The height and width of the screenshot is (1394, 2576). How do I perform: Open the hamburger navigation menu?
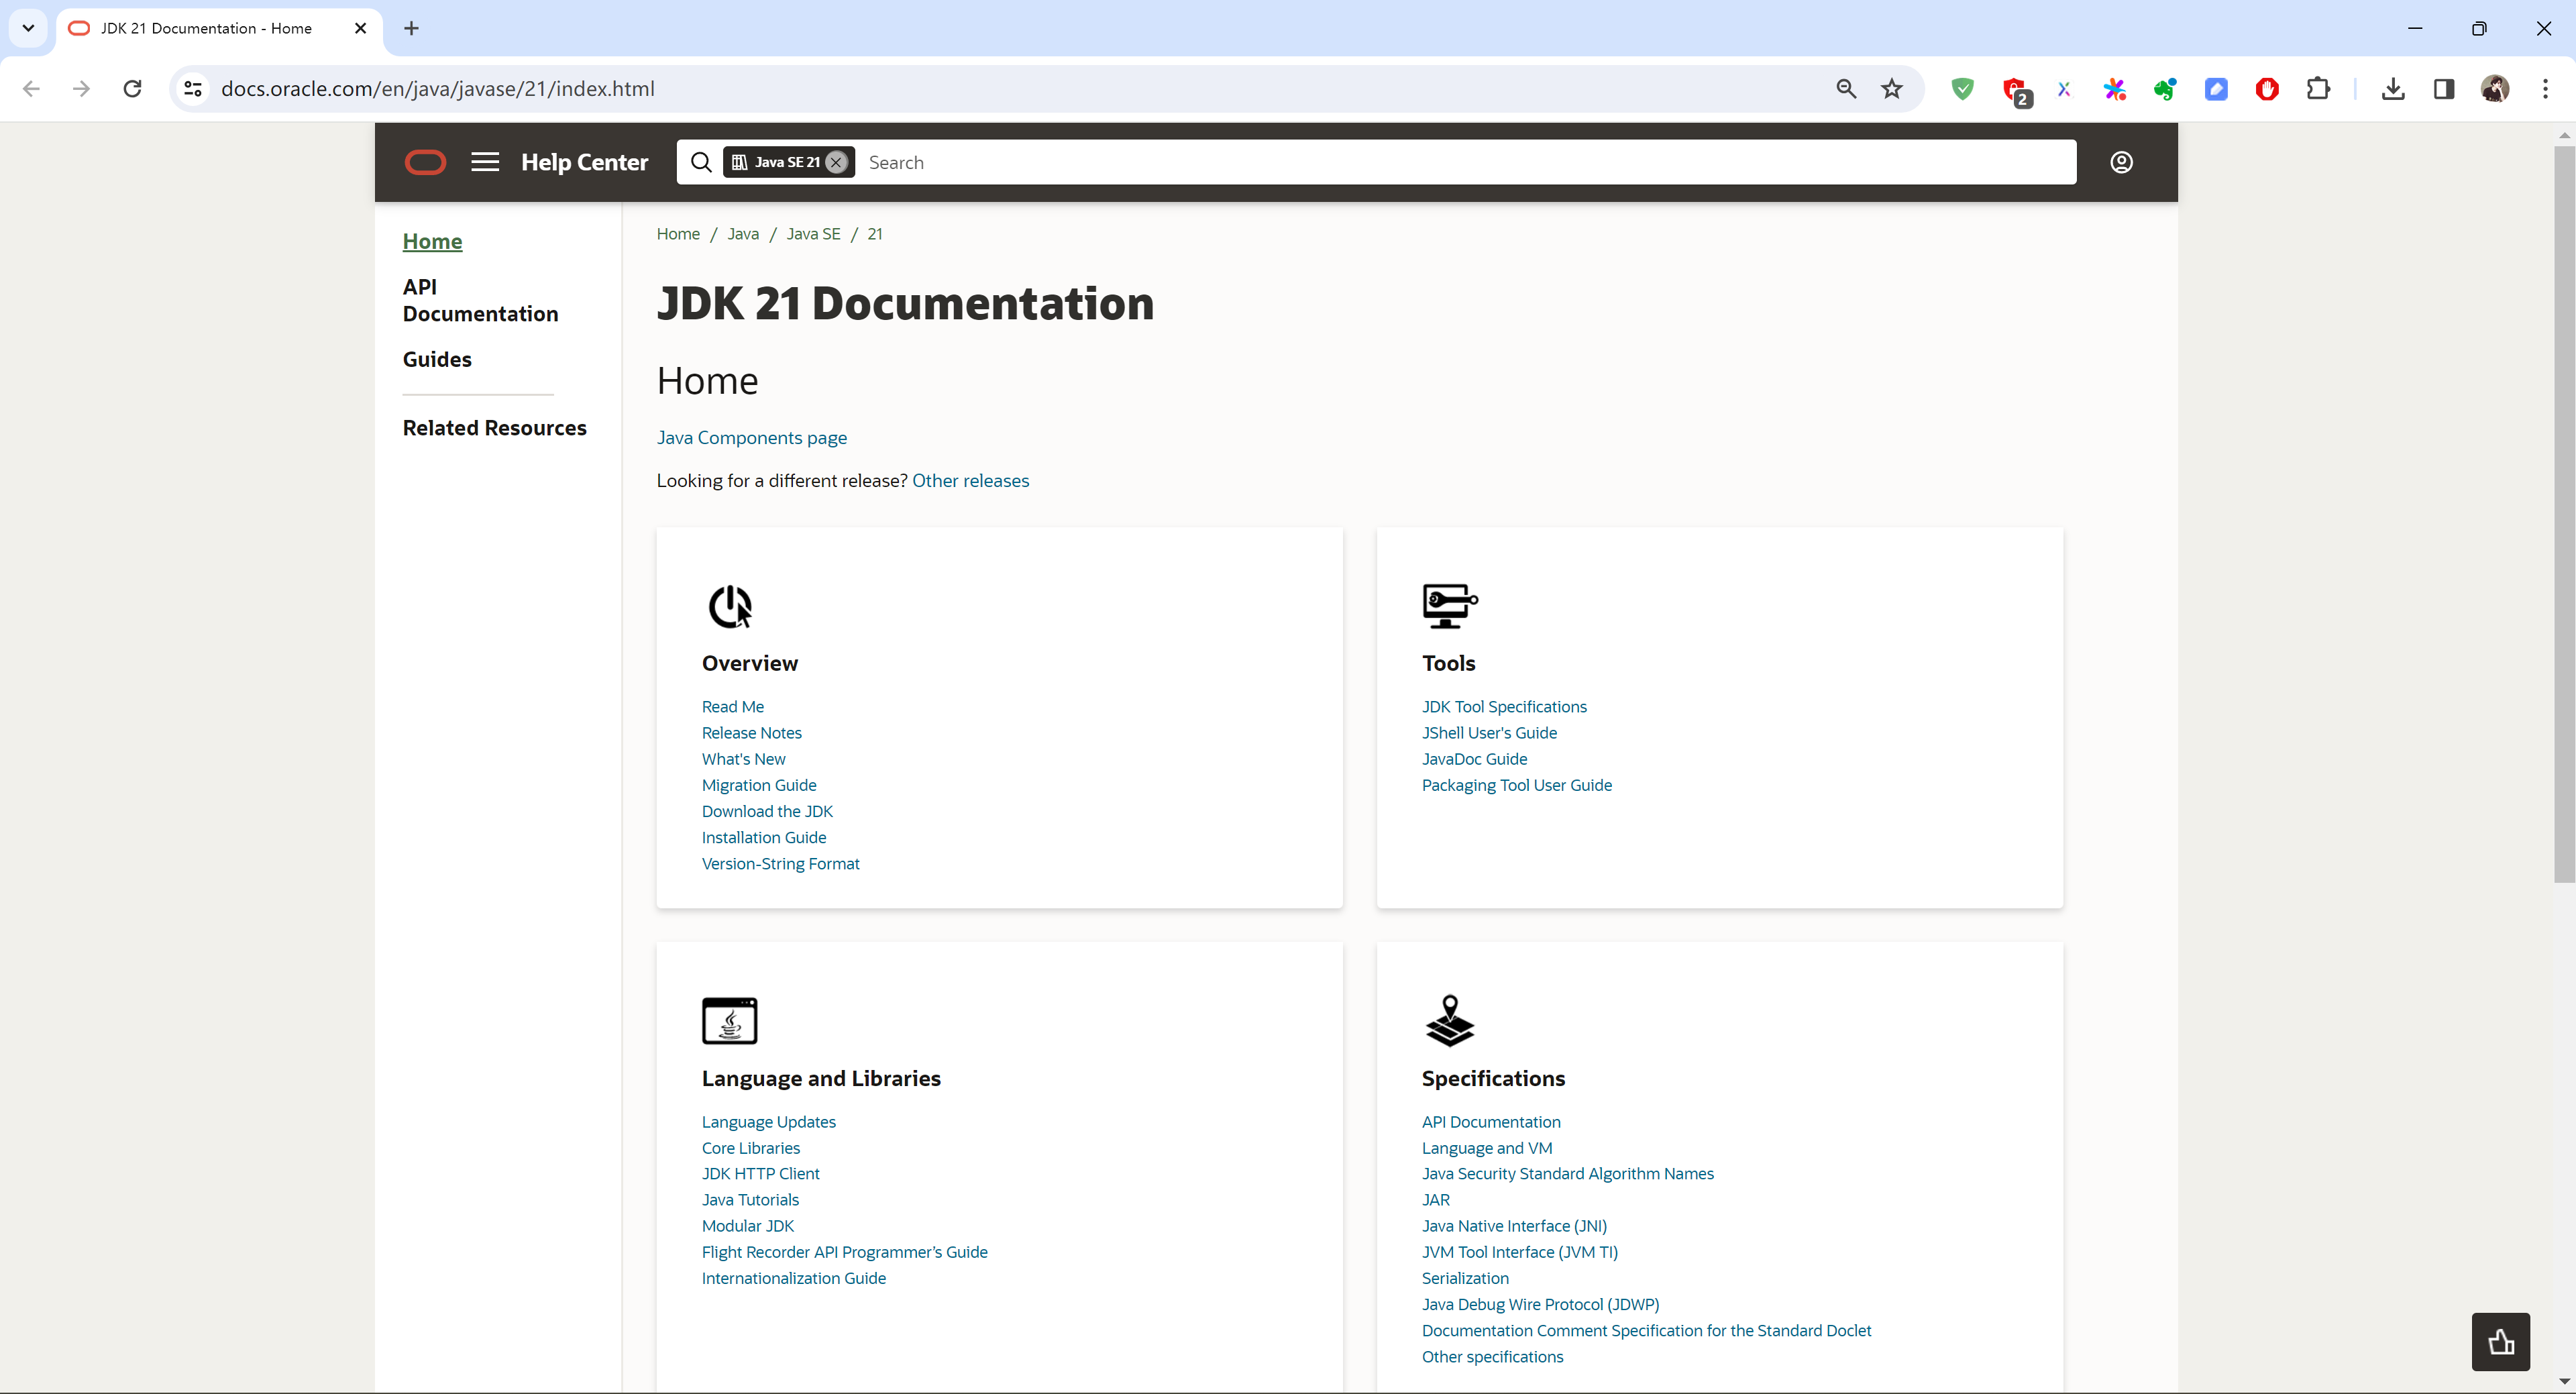485,162
